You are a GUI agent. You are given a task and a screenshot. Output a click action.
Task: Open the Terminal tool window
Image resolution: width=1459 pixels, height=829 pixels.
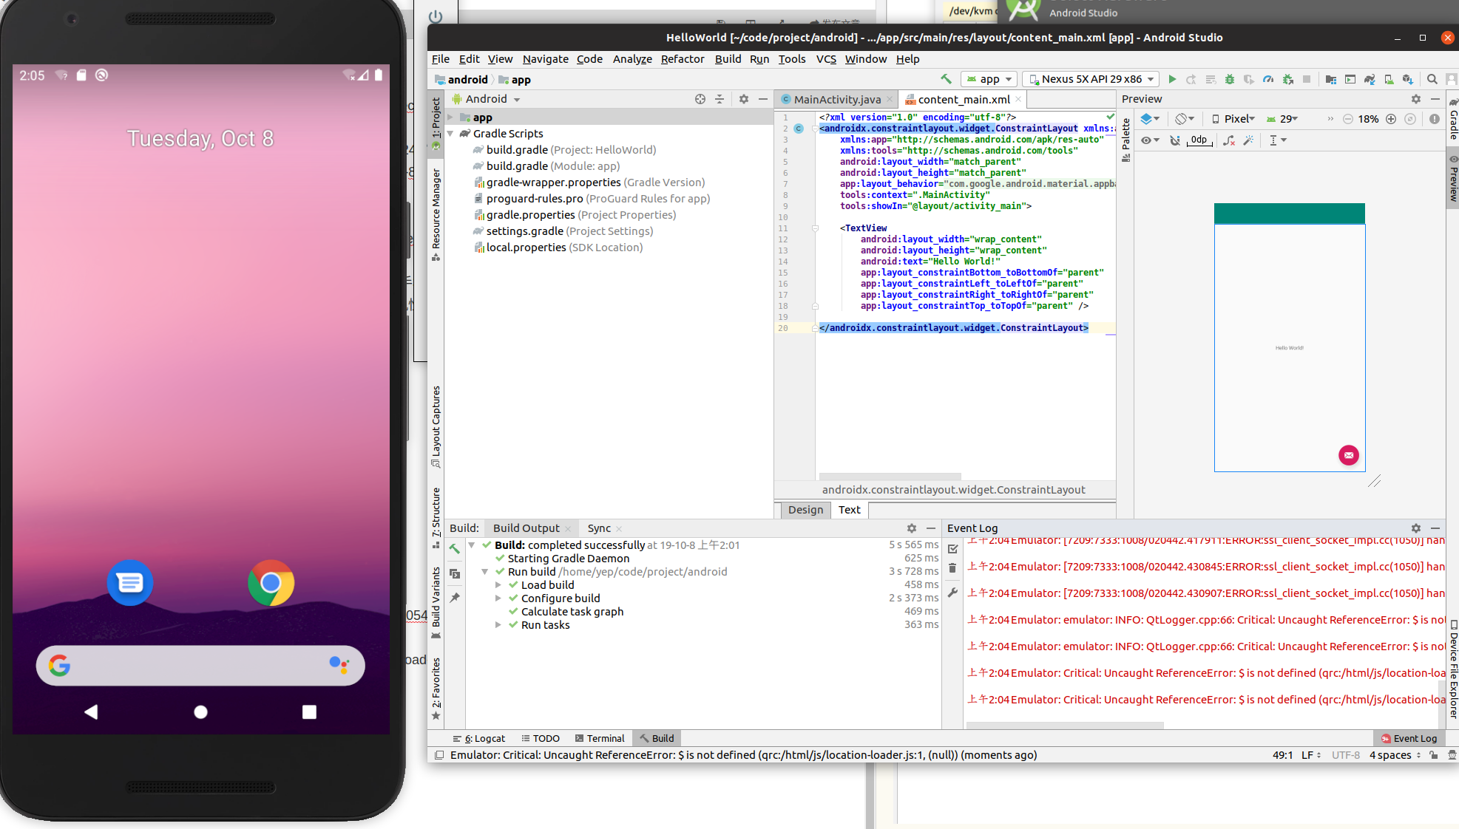[x=600, y=738]
